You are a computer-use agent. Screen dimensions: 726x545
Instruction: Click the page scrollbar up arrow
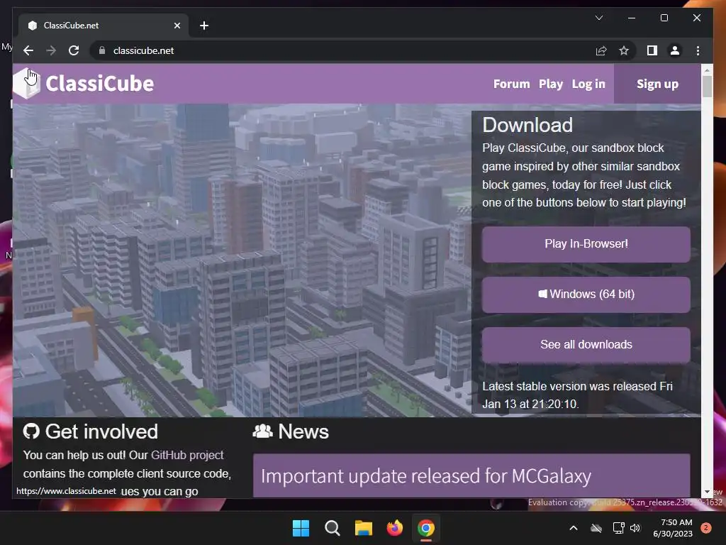pyautogui.click(x=707, y=70)
